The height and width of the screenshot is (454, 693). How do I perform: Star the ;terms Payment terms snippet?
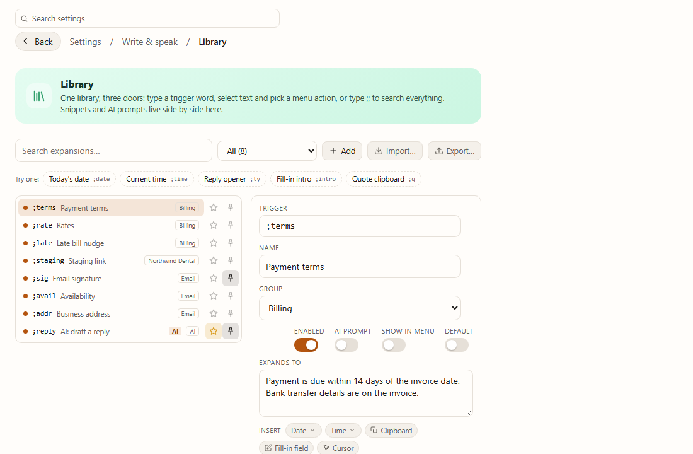[x=214, y=207]
